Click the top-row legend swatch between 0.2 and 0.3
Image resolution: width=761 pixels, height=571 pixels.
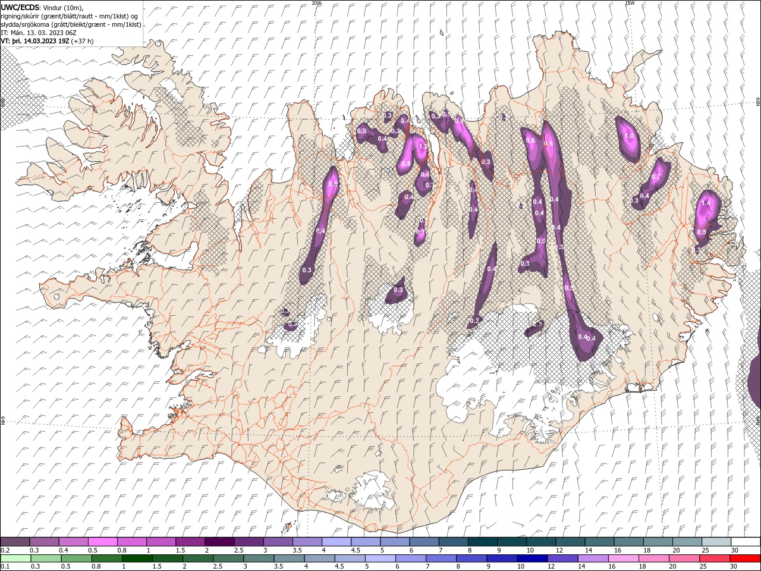[x=15, y=542]
